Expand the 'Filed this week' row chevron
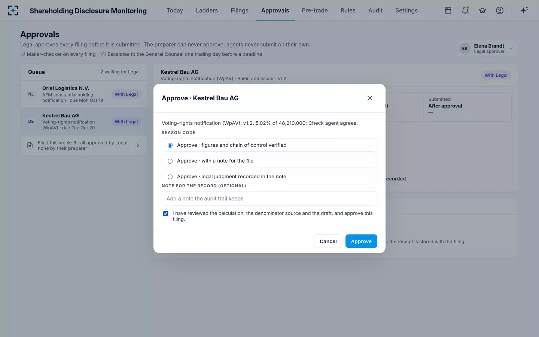539x337 pixels. click(x=138, y=145)
